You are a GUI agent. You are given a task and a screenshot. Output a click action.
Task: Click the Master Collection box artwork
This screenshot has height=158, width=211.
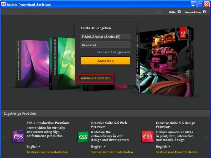[164, 61]
